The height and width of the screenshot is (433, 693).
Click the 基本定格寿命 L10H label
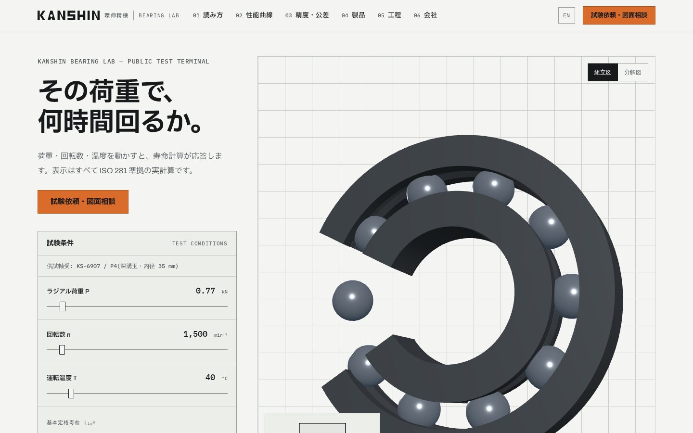coord(71,422)
